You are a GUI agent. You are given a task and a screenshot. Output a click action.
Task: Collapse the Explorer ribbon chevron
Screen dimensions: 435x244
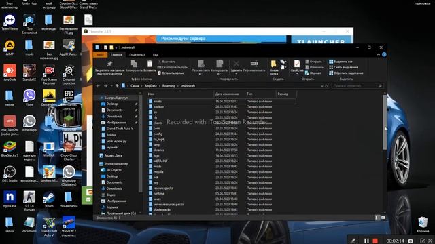click(x=379, y=54)
